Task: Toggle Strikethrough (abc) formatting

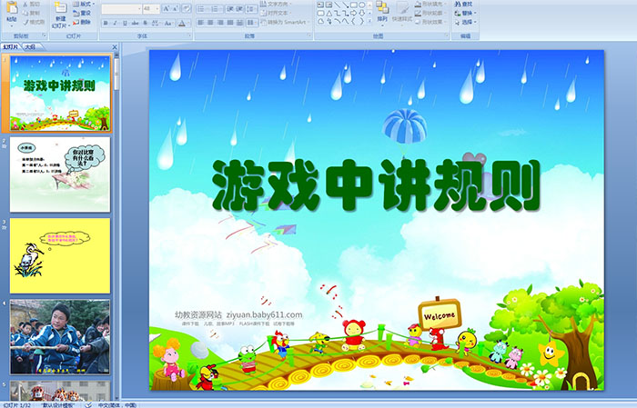Action: [x=135, y=23]
